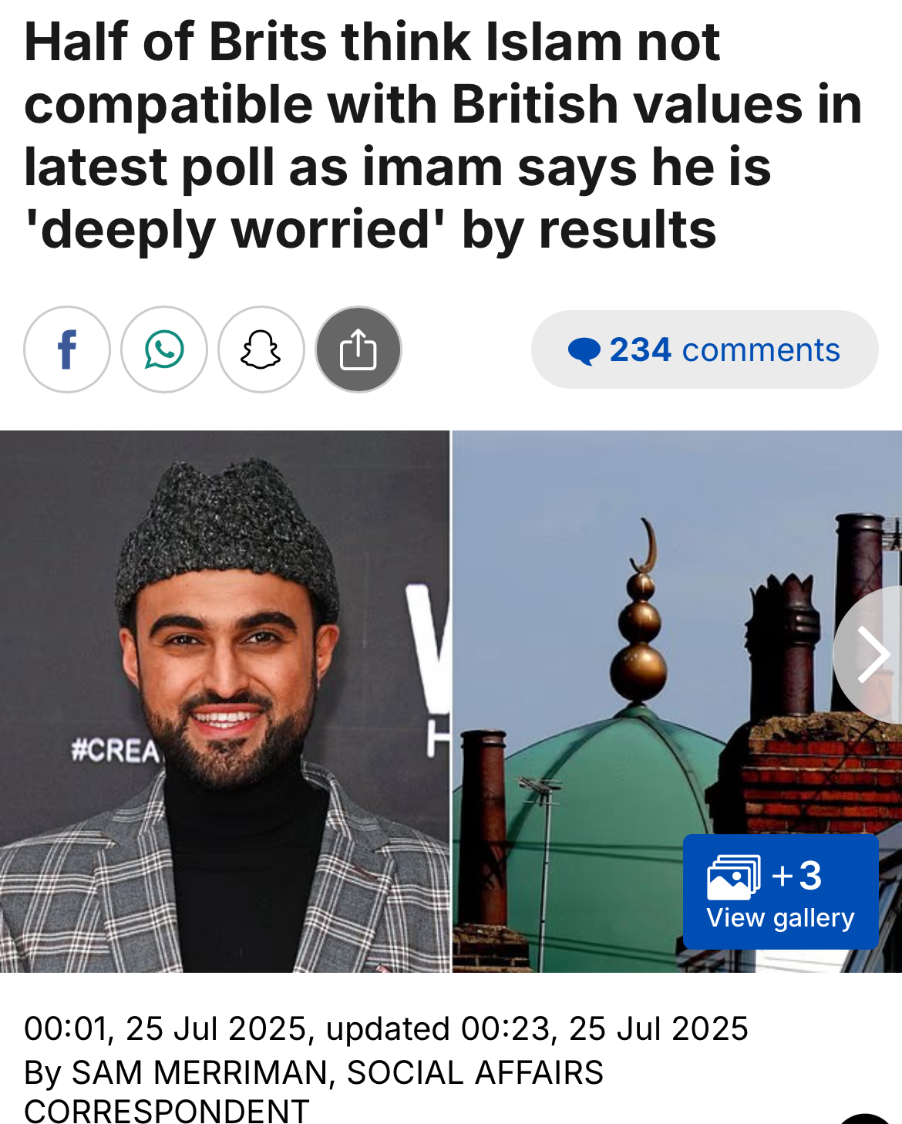Viewport: 902px width, 1124px height.
Task: Open the mosque dome photo
Action: (677, 701)
